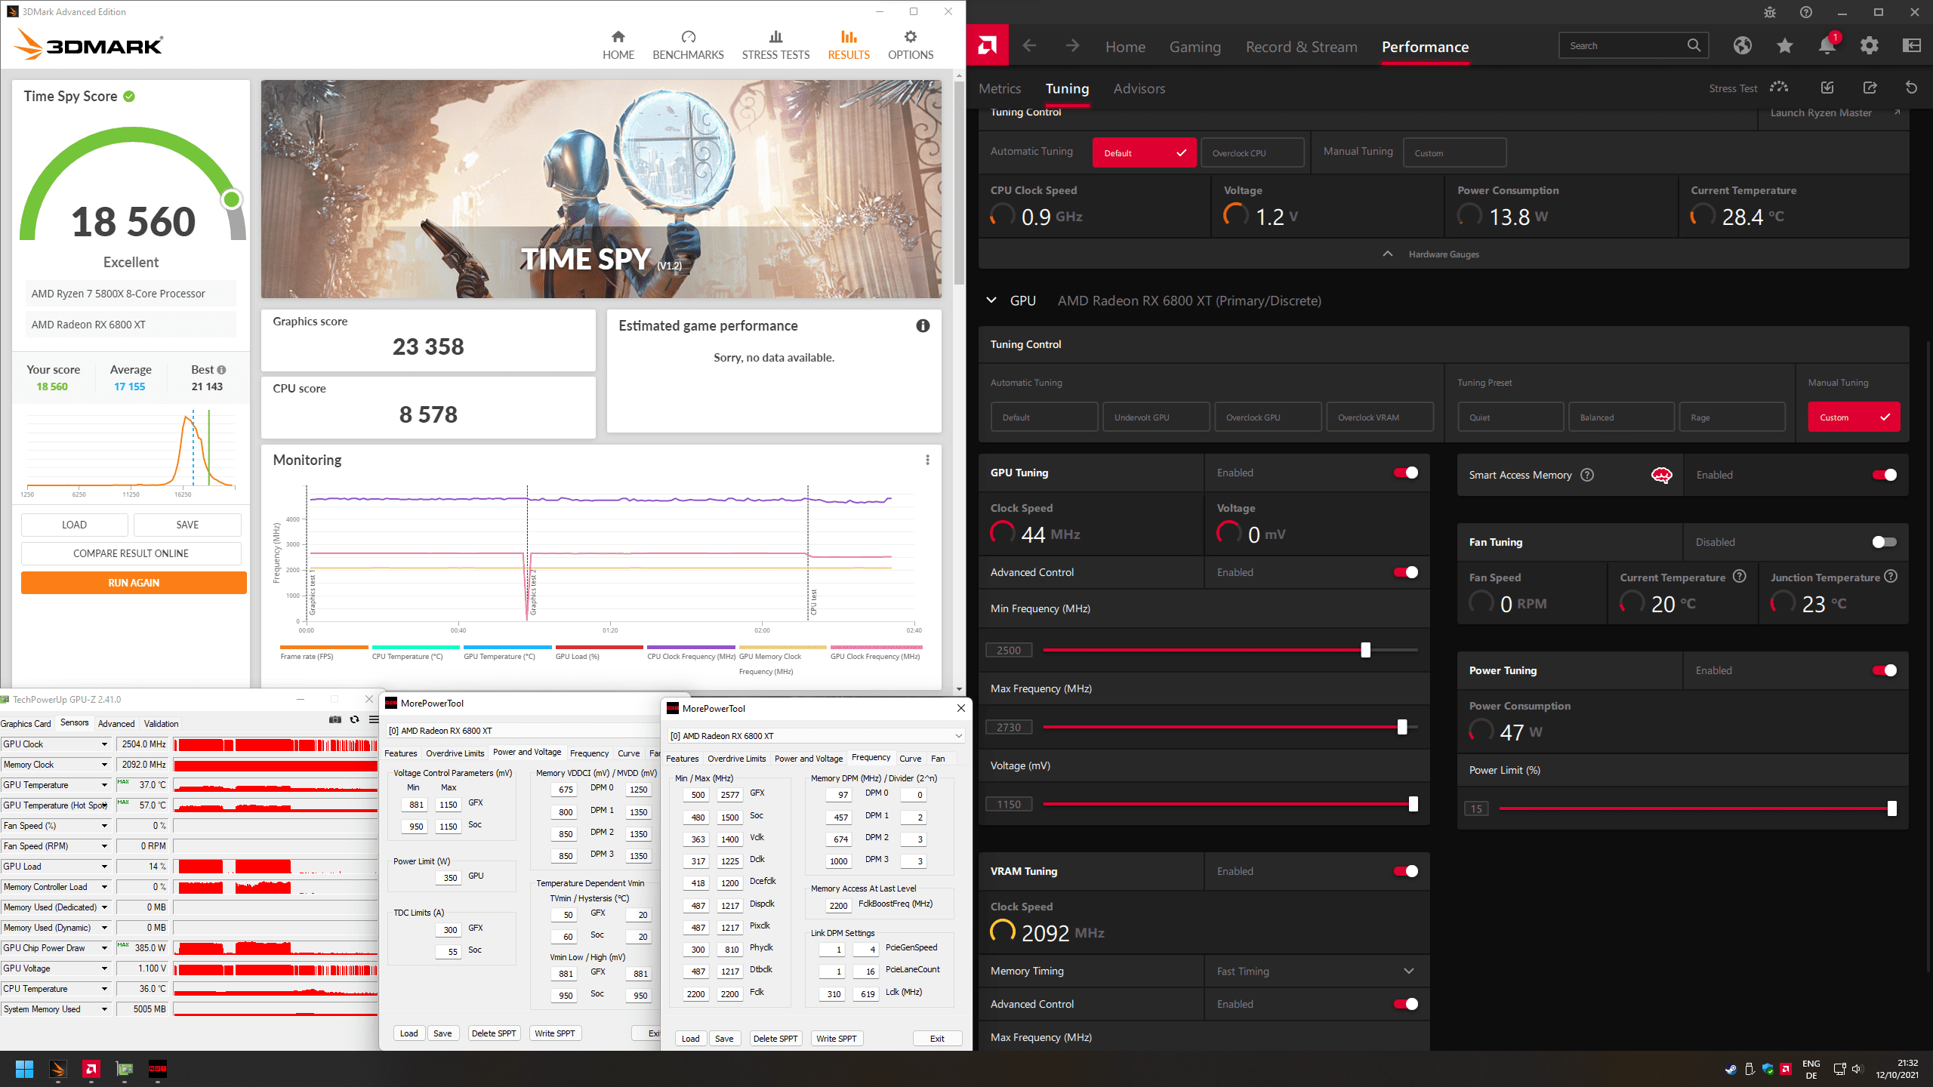Open the Curve tab in MorePowerTool
1933x1087 pixels.
[910, 759]
